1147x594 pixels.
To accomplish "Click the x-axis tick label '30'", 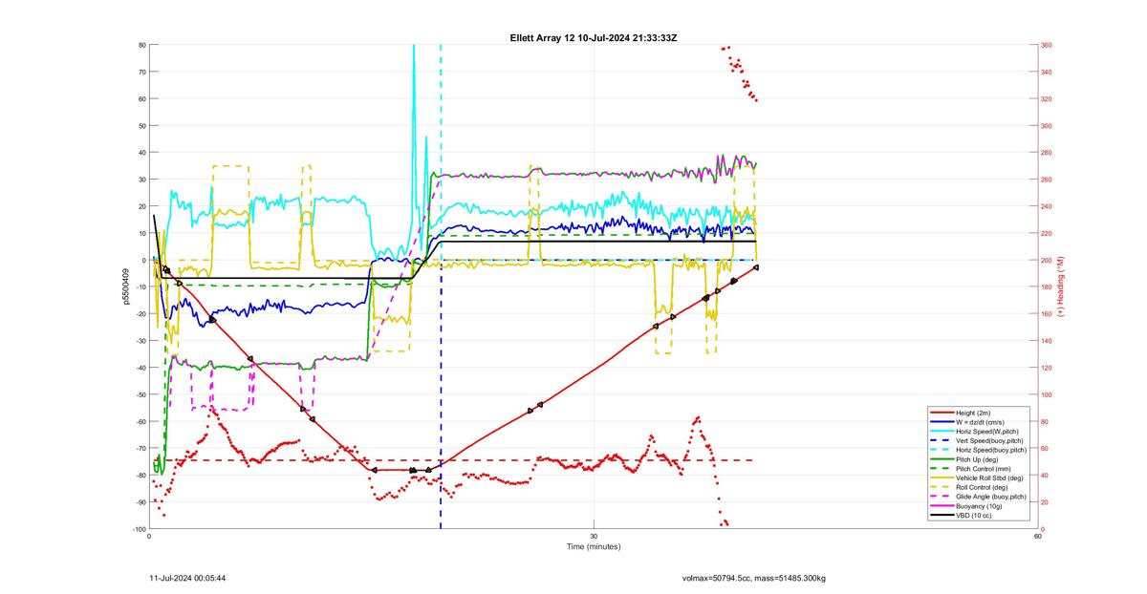I will 594,536.
